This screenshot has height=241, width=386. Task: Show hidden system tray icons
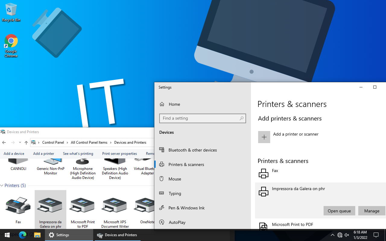pos(332,235)
